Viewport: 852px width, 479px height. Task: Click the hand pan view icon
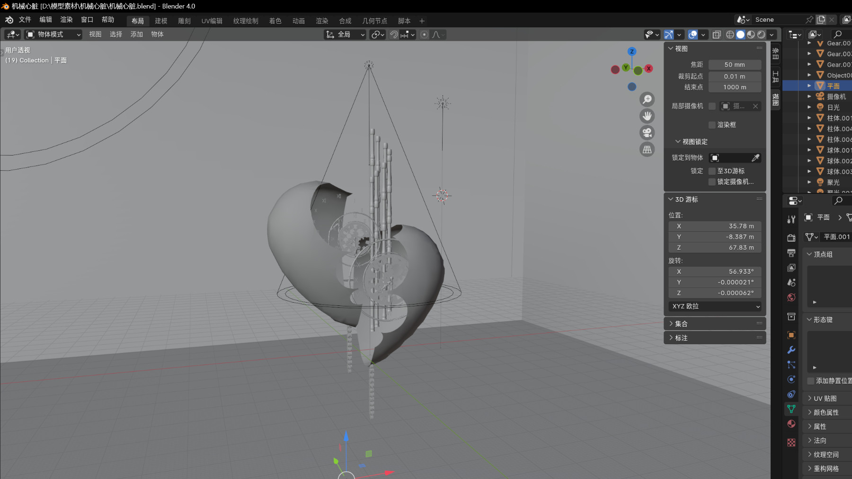point(647,116)
